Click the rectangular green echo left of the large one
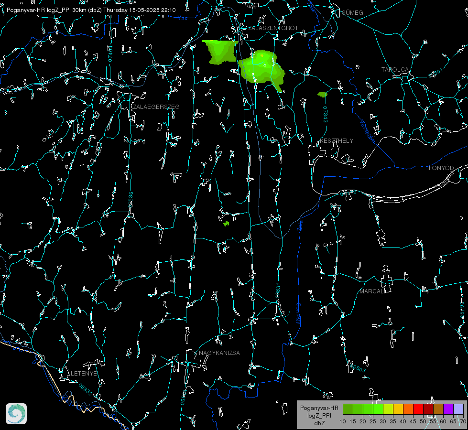Screen dimensions: 468x430 pyautogui.click(x=220, y=52)
